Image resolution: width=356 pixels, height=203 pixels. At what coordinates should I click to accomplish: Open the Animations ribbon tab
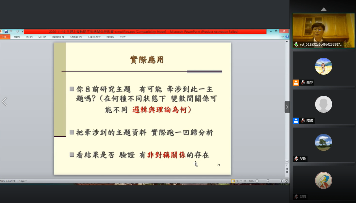pyautogui.click(x=76, y=37)
